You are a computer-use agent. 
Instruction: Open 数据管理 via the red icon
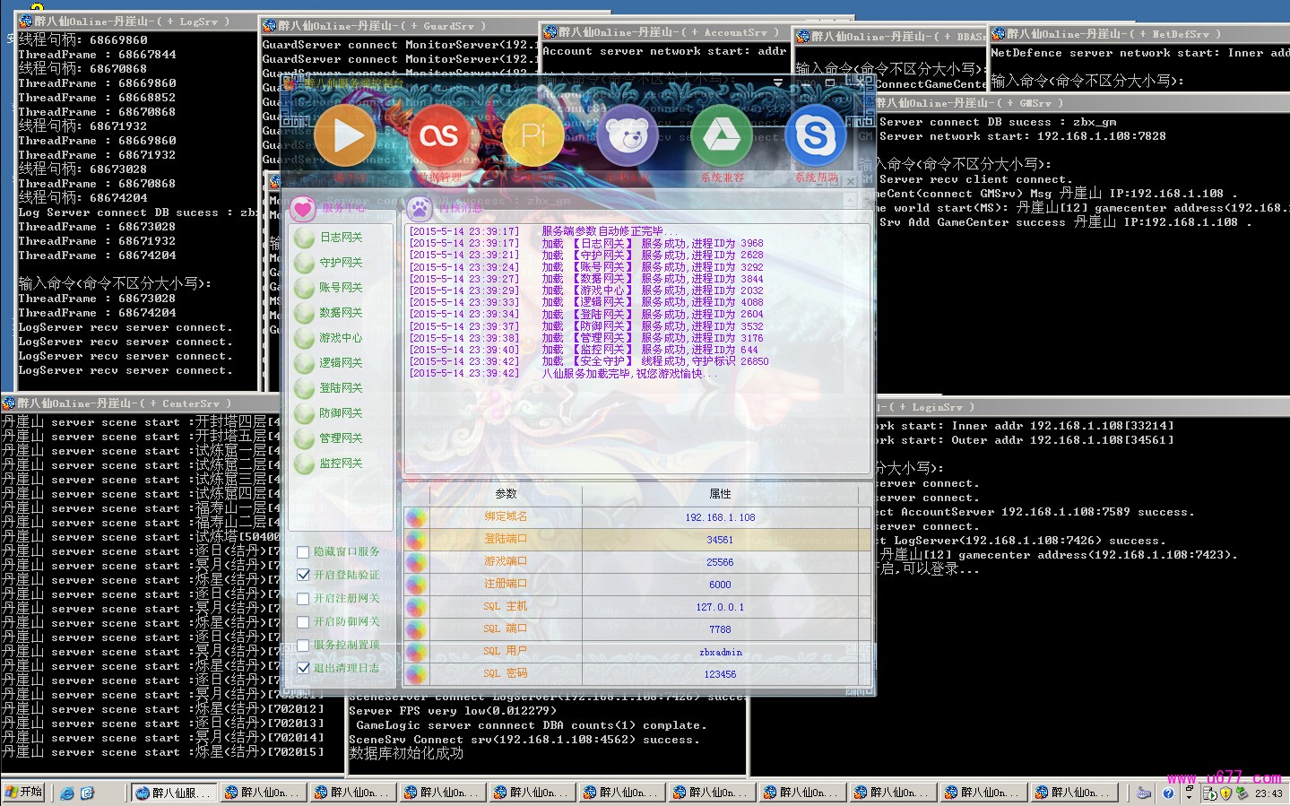pyautogui.click(x=439, y=135)
